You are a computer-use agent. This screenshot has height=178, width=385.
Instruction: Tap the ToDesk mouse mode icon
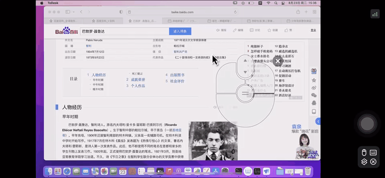364,153
